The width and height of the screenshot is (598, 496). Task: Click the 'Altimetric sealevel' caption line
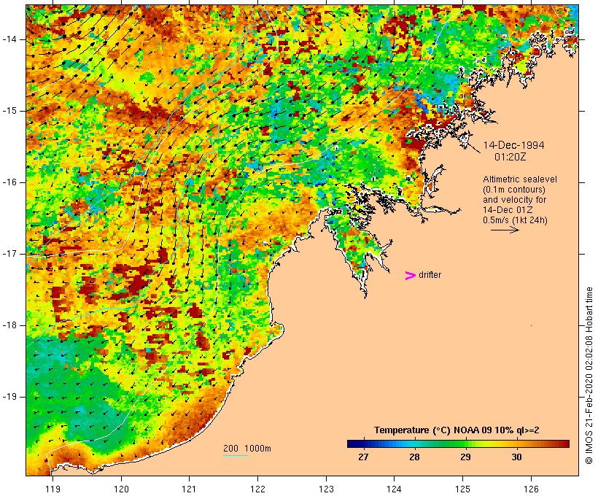coord(520,179)
